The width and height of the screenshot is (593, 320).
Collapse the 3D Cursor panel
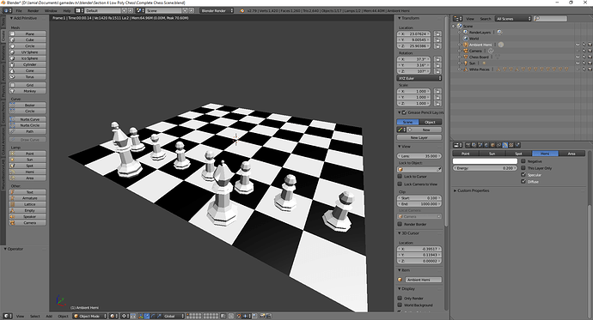click(x=400, y=233)
